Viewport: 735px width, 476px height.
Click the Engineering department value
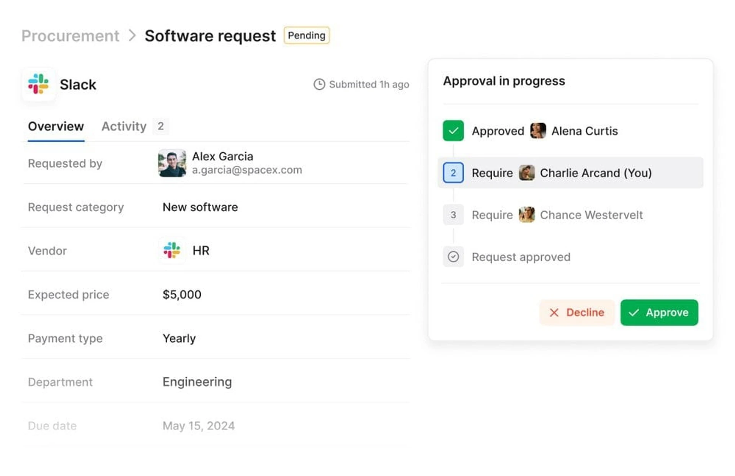197,382
